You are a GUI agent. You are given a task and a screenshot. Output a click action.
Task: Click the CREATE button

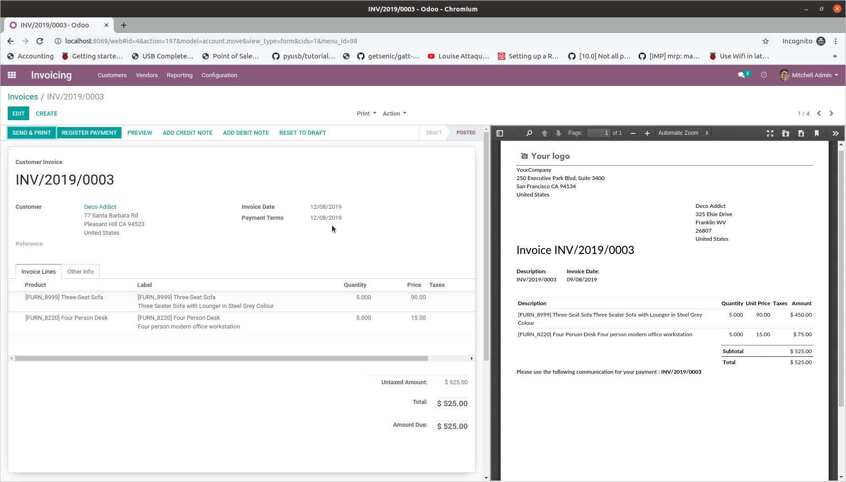[47, 113]
